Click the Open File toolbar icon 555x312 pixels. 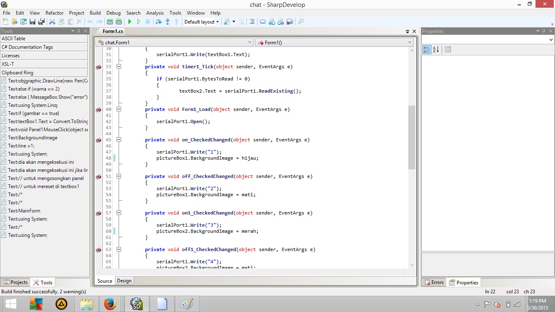[x=15, y=22]
